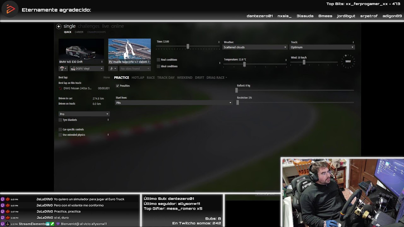Viewport: 404px width, 227px height.
Task: Open car setup steering wheel icon menu
Action: tap(63, 68)
